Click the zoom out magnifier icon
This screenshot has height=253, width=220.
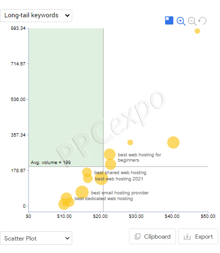coord(192,21)
